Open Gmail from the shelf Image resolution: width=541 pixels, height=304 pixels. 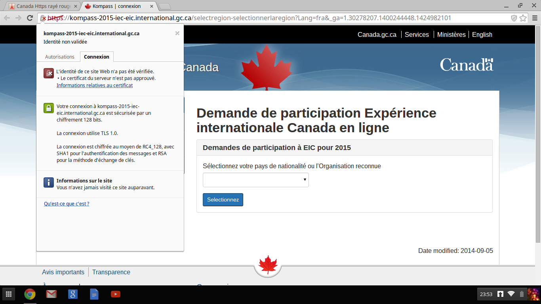(51, 294)
